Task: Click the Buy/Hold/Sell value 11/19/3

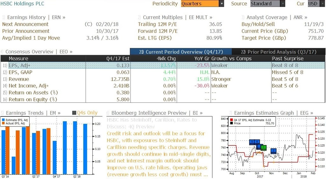Action: click(314, 24)
